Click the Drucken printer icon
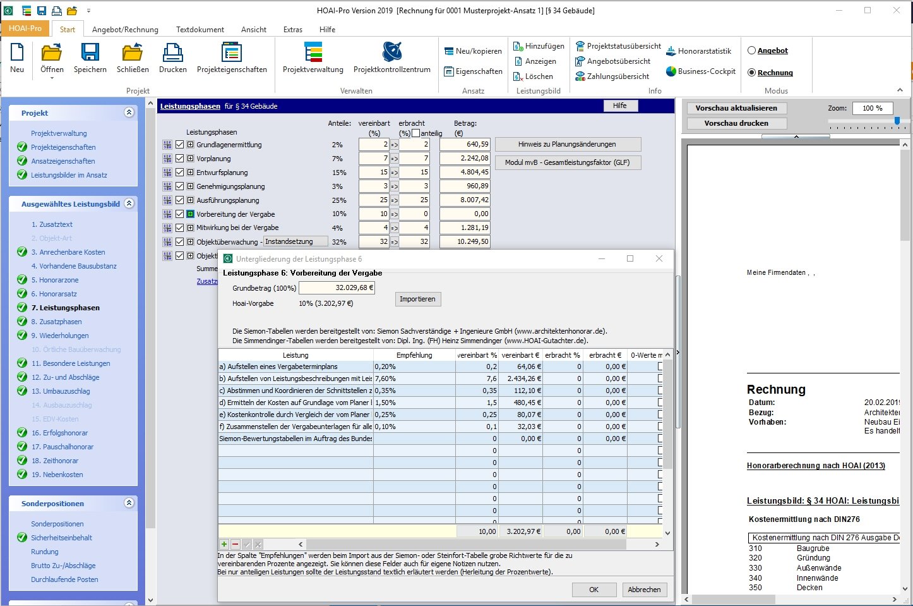The width and height of the screenshot is (913, 606). [172, 52]
